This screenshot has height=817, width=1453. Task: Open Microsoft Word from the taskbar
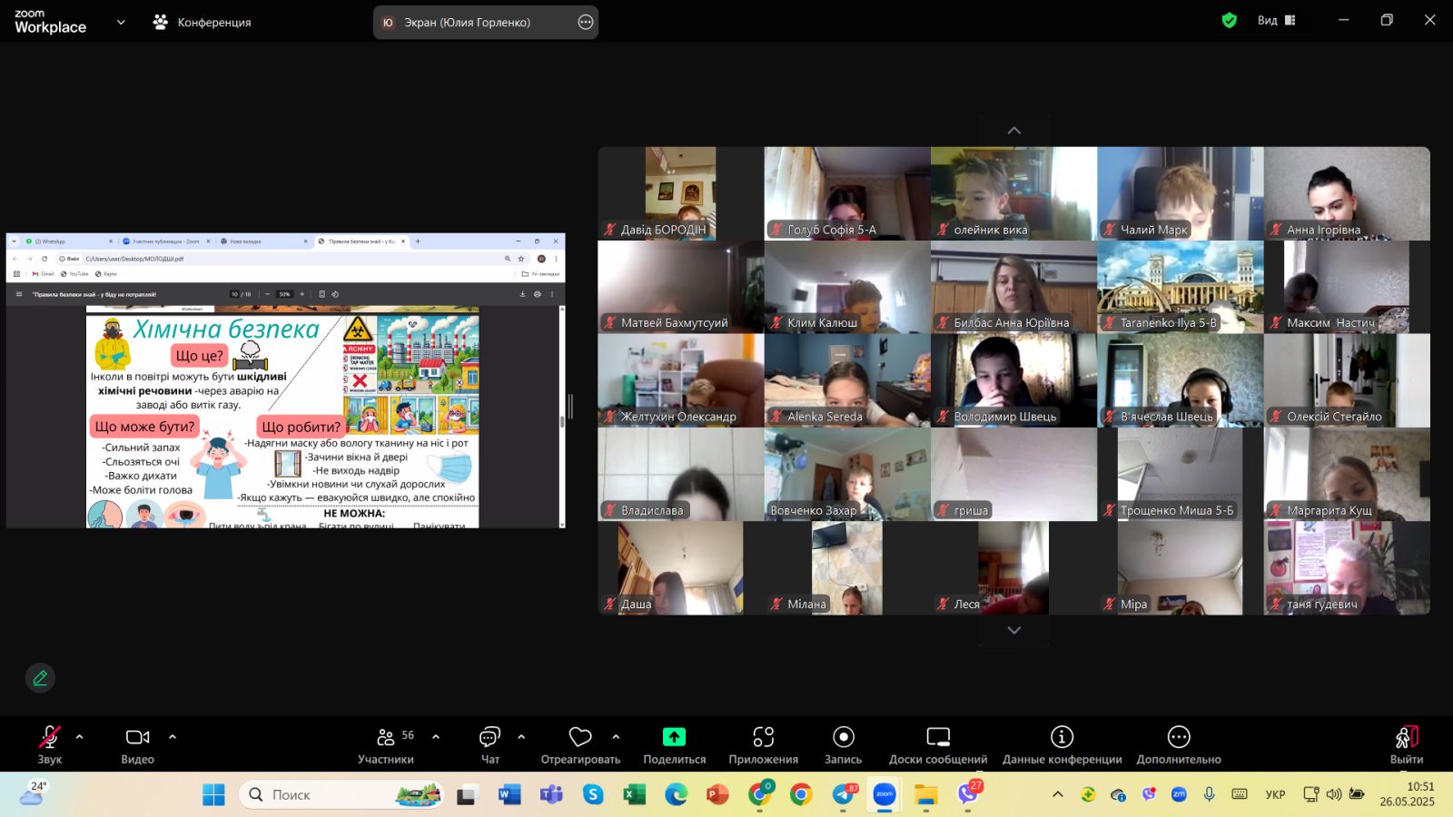(509, 795)
